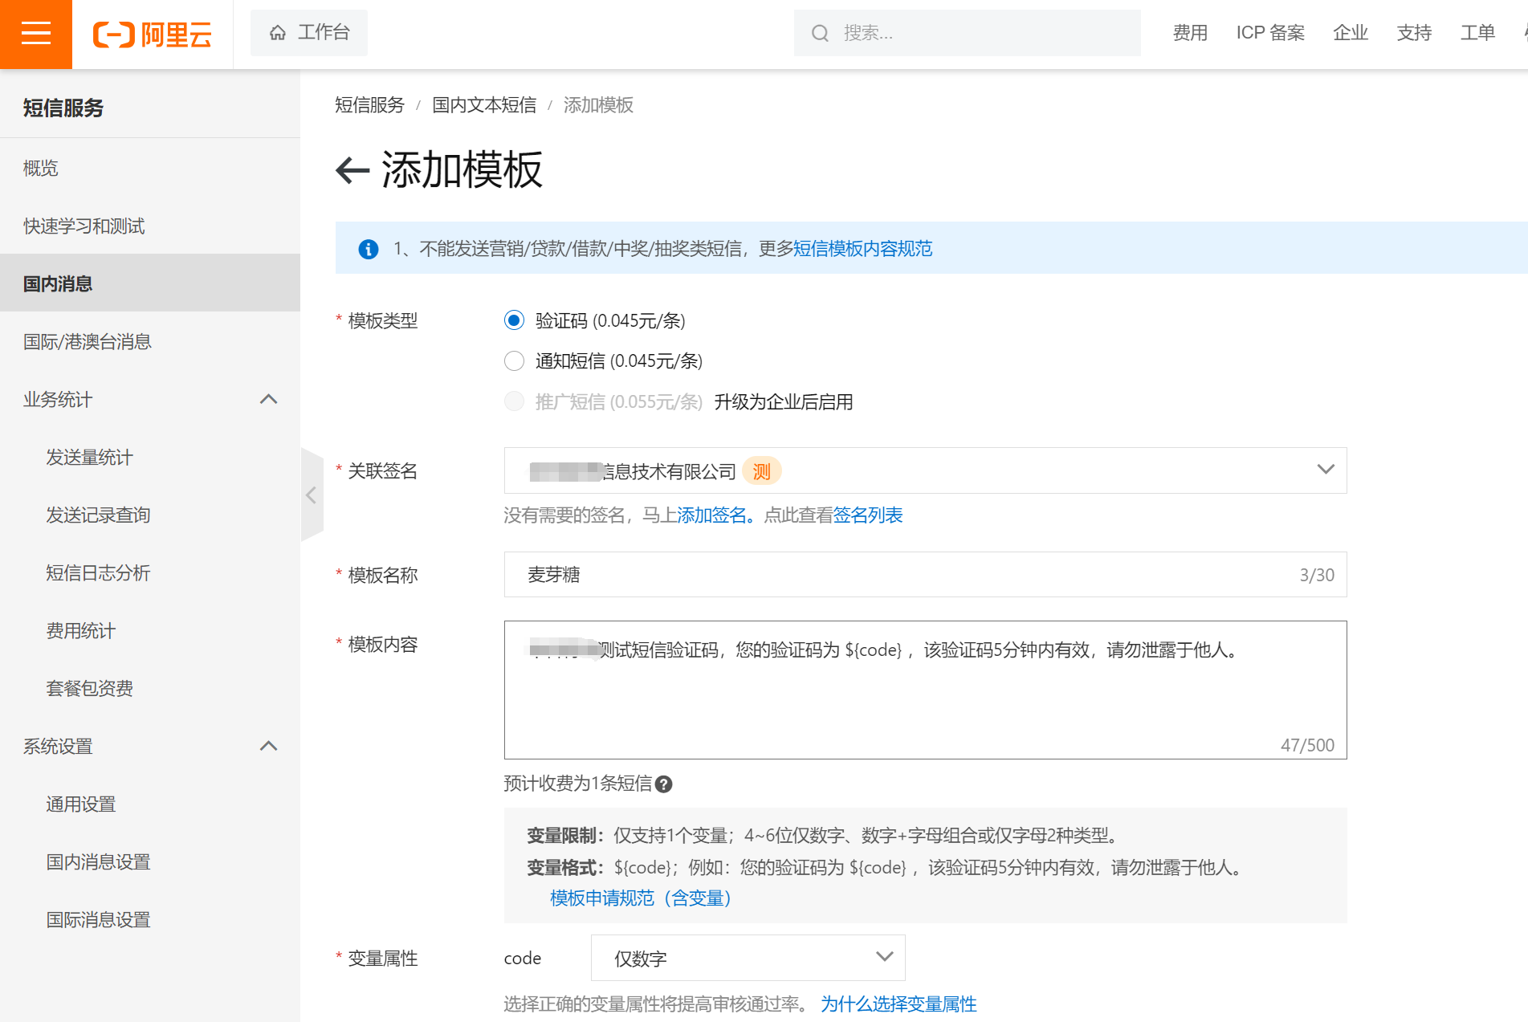Screen dimensions: 1528x1022
Task: Select 国内消息 in sidebar
Action: [150, 283]
